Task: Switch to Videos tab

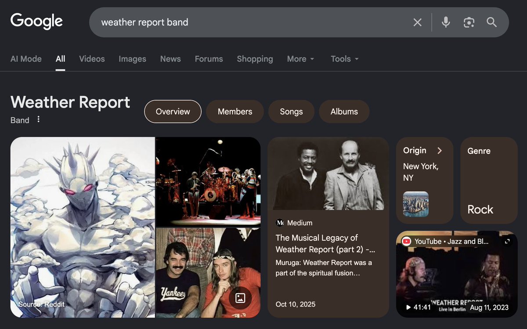Action: (x=92, y=59)
